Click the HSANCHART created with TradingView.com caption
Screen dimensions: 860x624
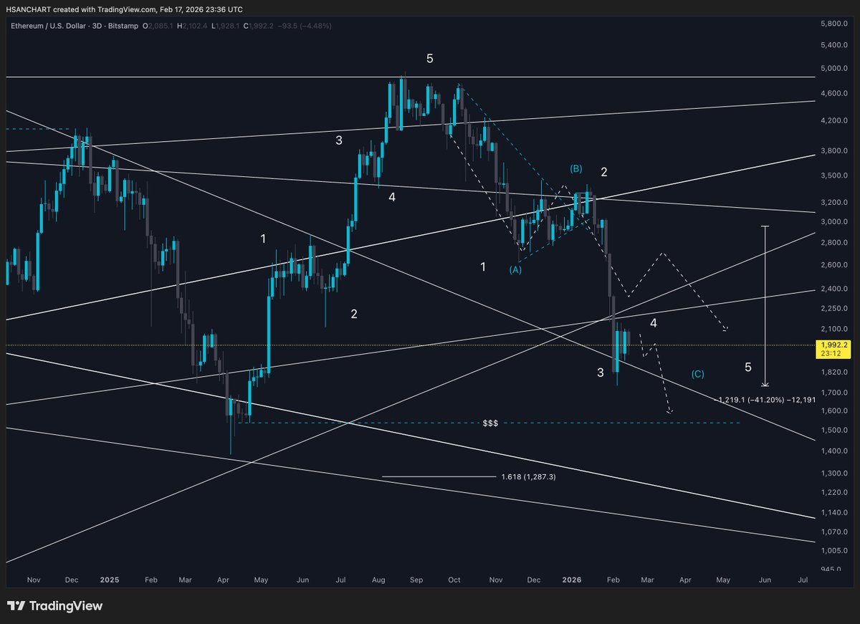(x=123, y=9)
